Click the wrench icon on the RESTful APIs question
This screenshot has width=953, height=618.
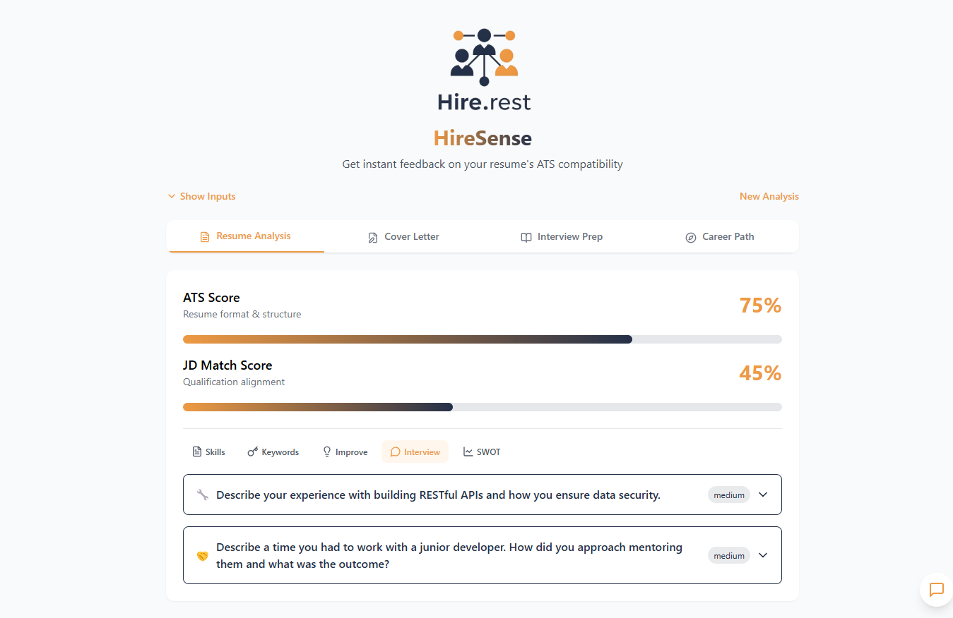201,495
